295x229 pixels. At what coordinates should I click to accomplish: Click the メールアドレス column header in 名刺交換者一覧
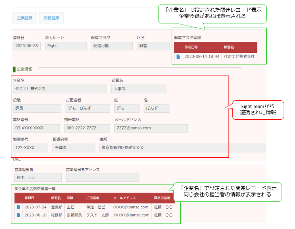click(x=124, y=198)
